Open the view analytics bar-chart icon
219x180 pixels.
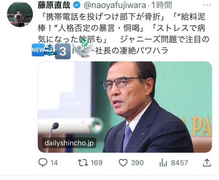163,163
